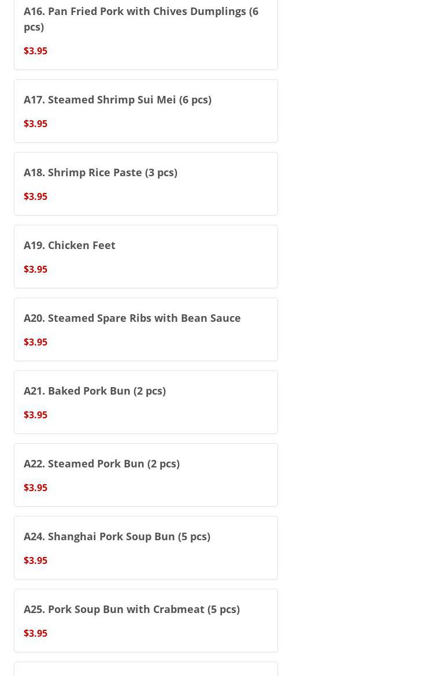Click the $3.95 price for Shrimp Rice Paste
The image size is (445, 676).
[x=35, y=196]
